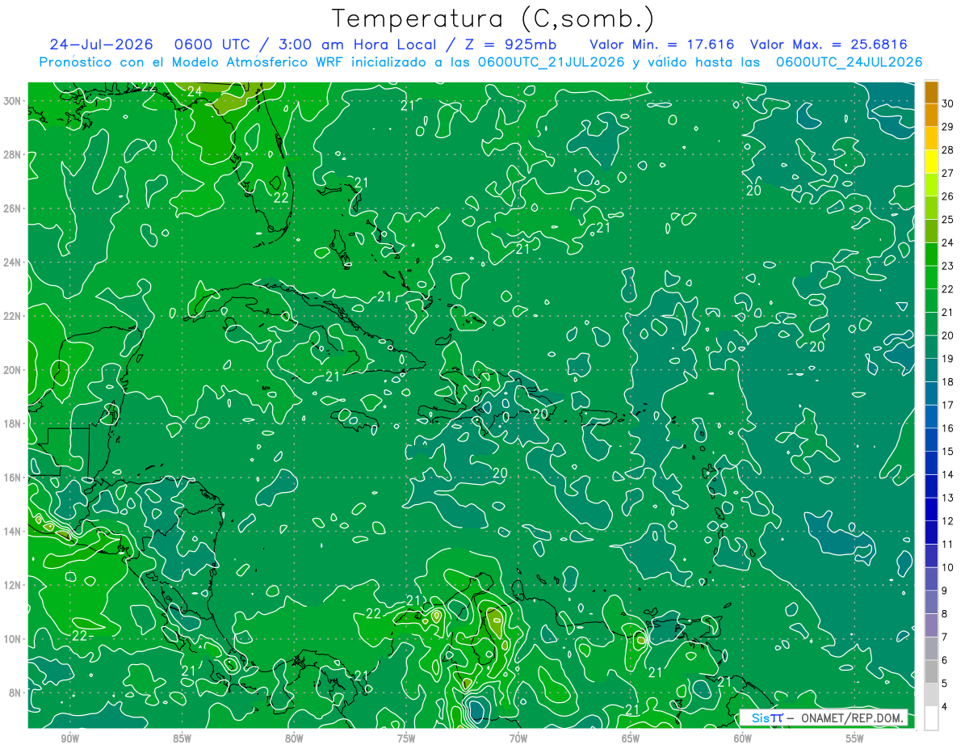Pick the orange legend swatch between 29 and 30

pyautogui.click(x=931, y=115)
